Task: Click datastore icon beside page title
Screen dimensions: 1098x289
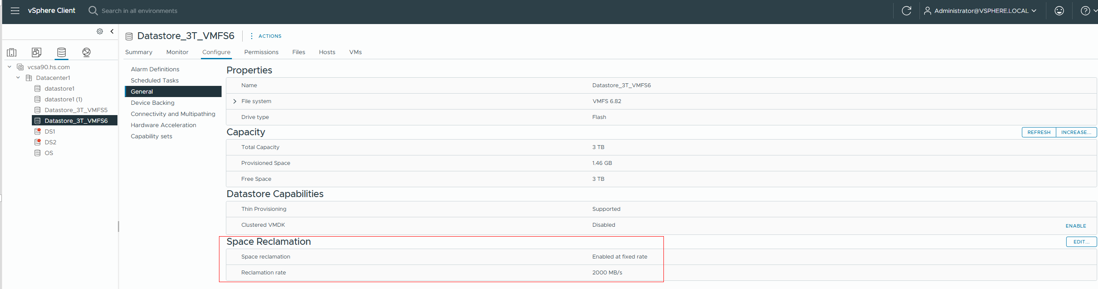Action: coord(129,36)
